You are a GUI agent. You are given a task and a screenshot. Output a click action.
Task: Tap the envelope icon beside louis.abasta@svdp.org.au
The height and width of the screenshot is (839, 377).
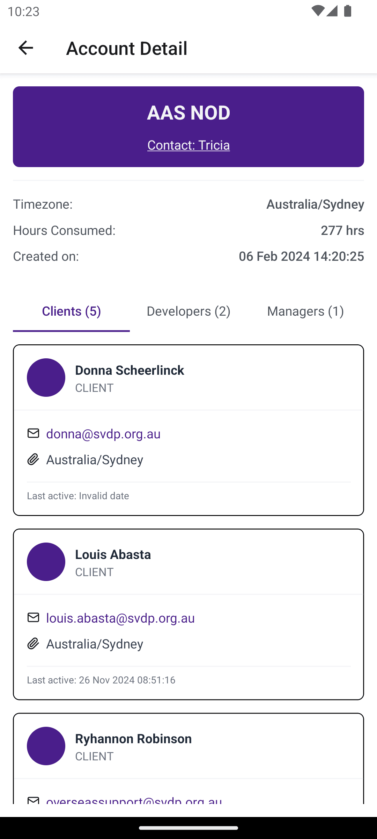(33, 617)
